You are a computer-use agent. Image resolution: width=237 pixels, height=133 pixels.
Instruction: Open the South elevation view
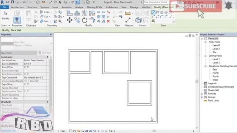click(216, 76)
